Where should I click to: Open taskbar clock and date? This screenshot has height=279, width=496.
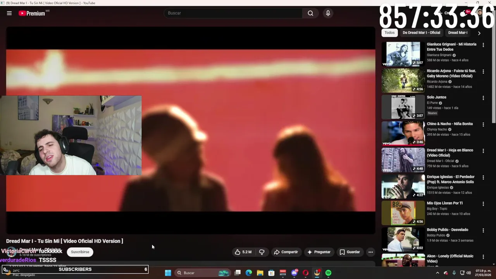(483, 273)
